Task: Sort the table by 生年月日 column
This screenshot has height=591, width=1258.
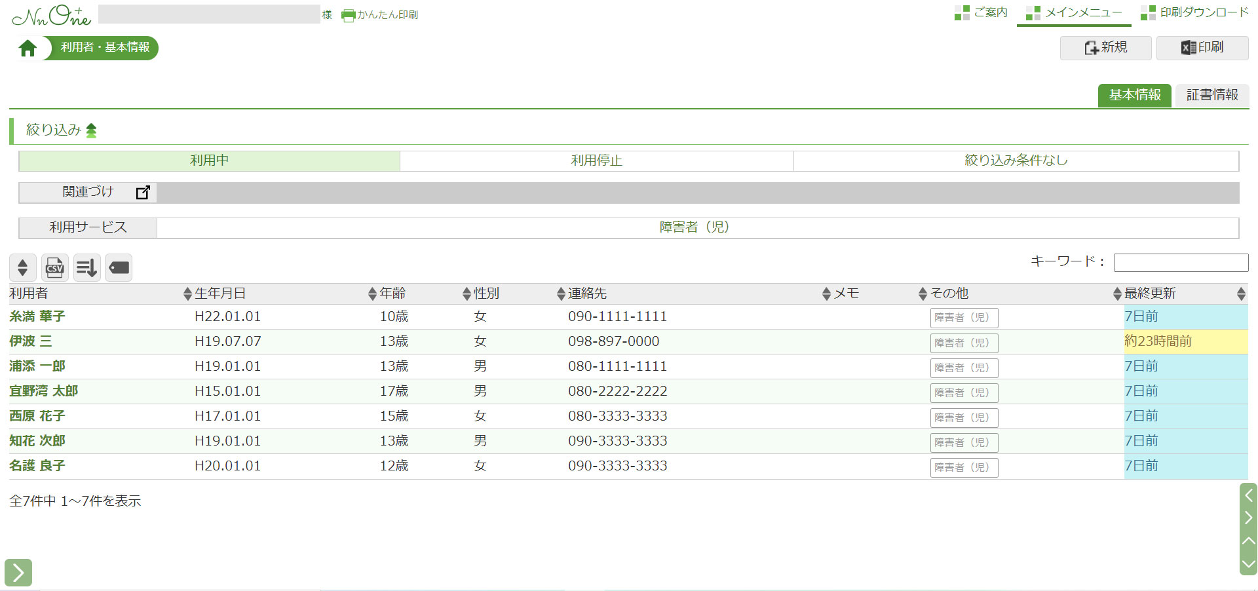Action: click(220, 294)
